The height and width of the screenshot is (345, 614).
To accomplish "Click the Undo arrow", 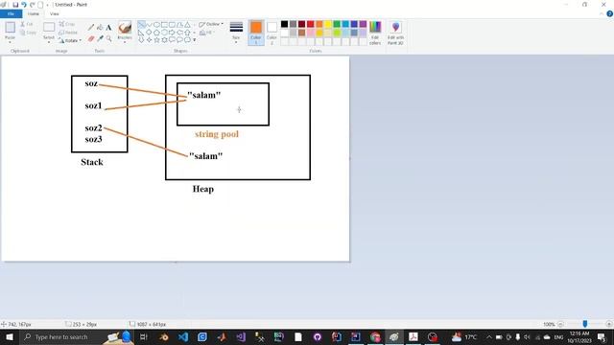I will pyautogui.click(x=24, y=5).
